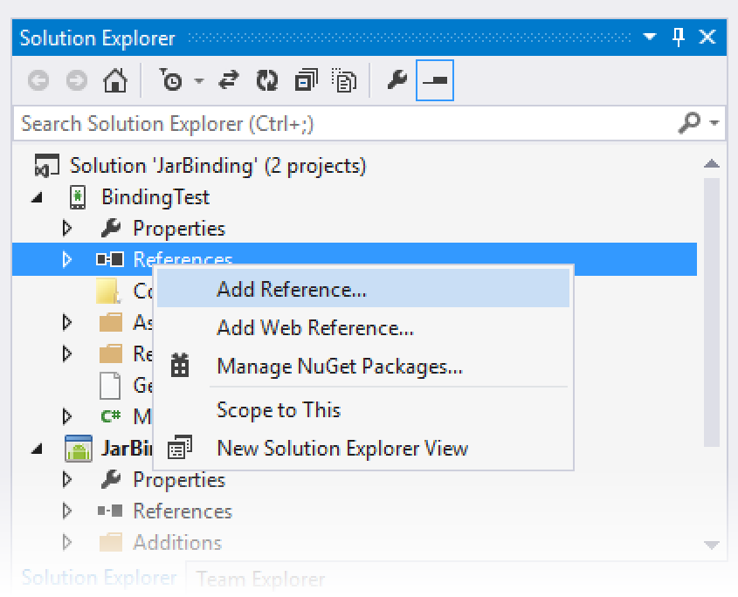Select Manage NuGet Packages... menu entry
The image size is (738, 597).
click(x=339, y=367)
